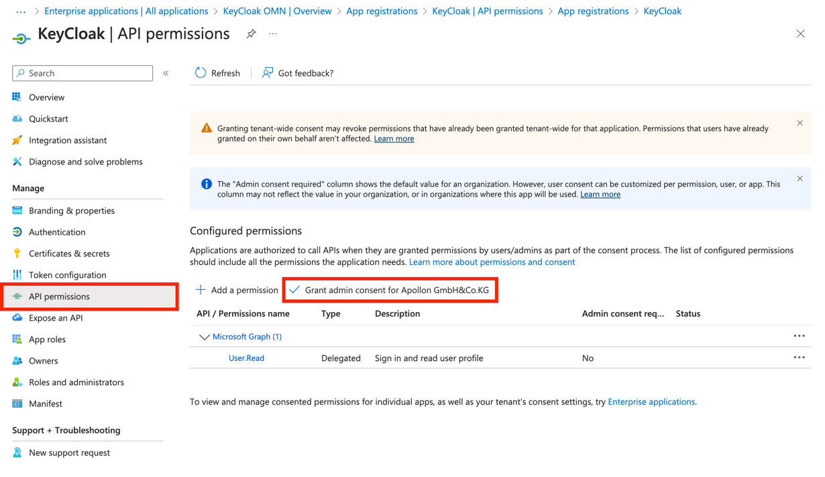The image size is (825, 477).
Task: Click Add a permission
Action: coord(237,290)
